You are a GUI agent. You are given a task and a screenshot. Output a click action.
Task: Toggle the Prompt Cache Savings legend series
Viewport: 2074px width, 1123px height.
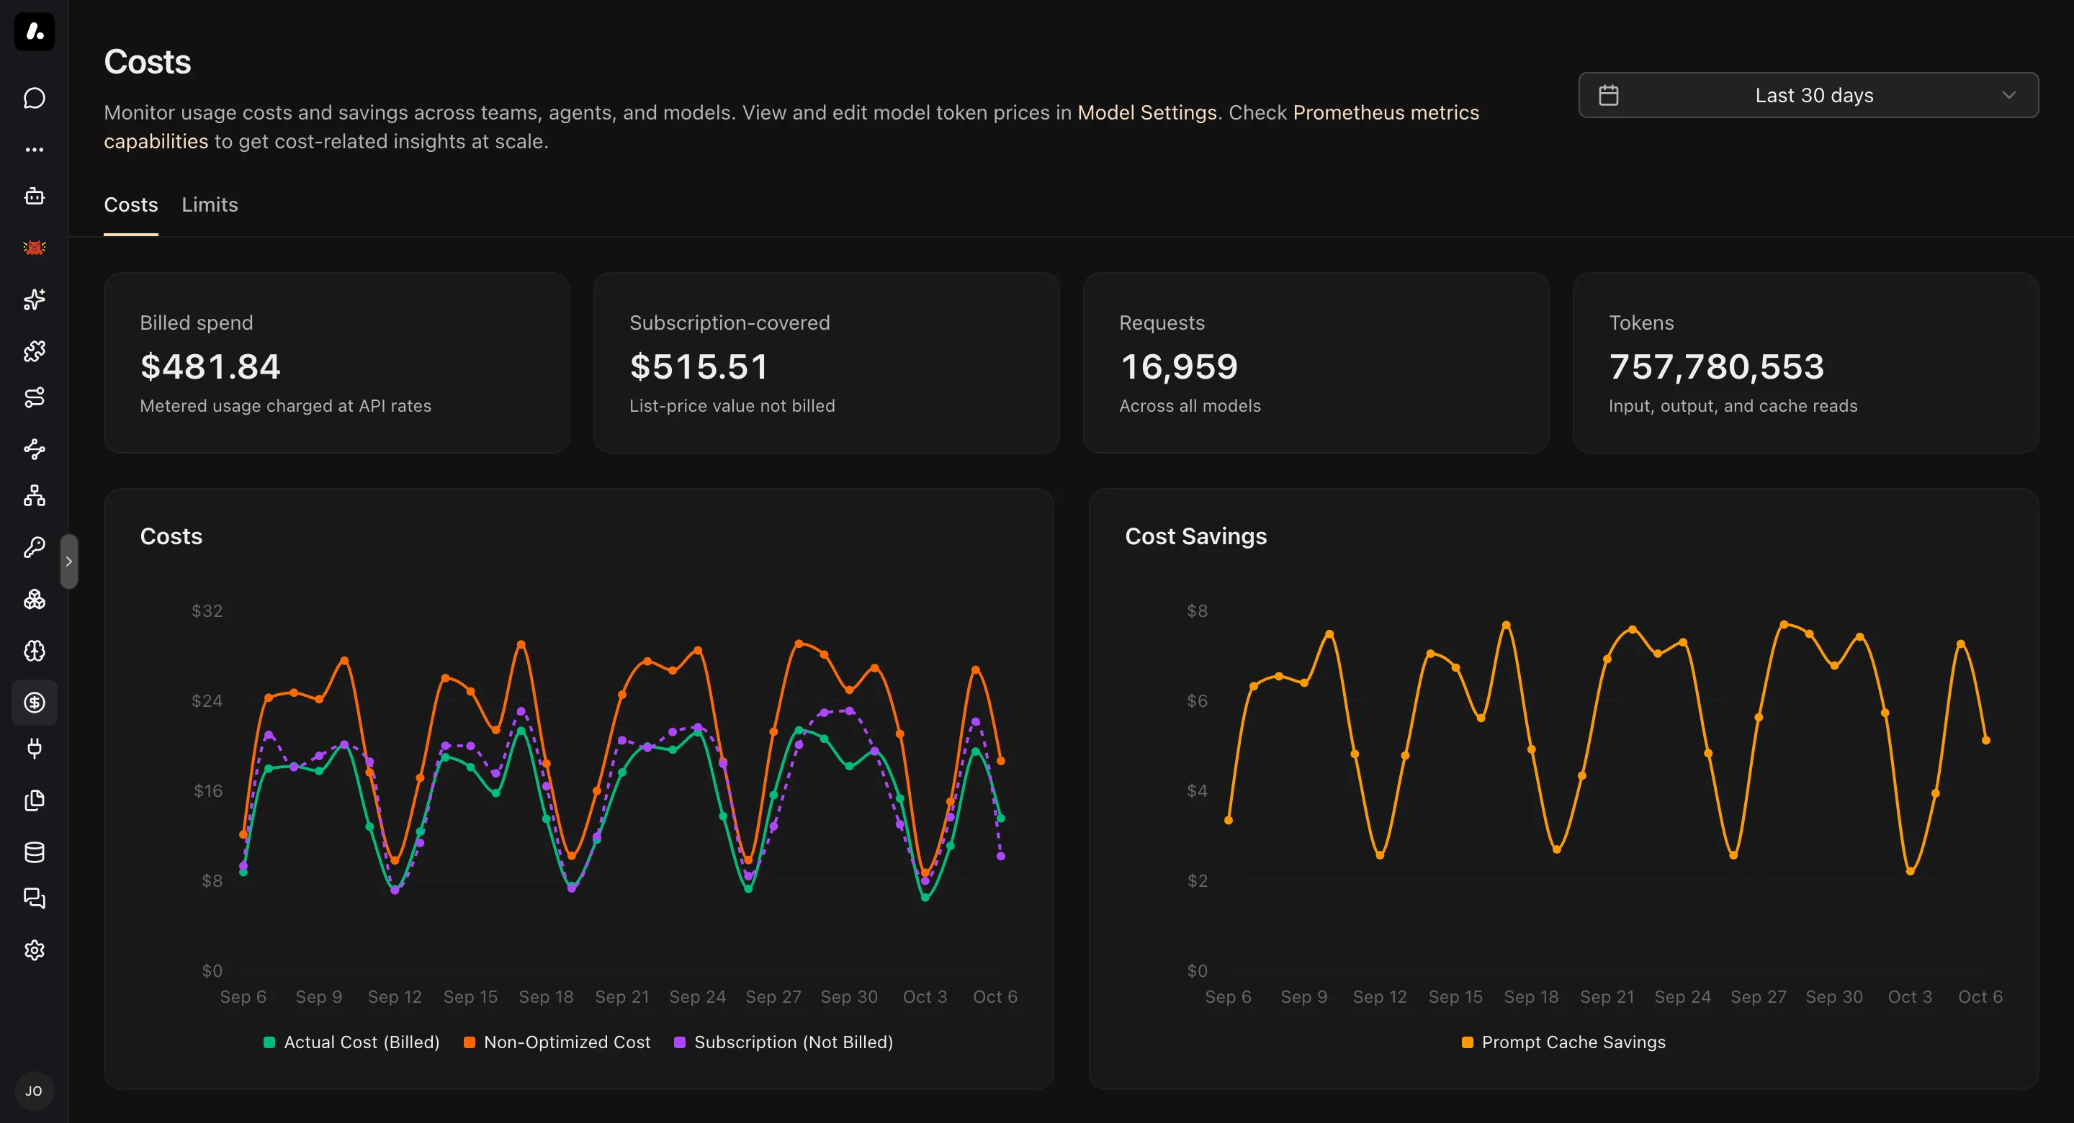tap(1563, 1042)
